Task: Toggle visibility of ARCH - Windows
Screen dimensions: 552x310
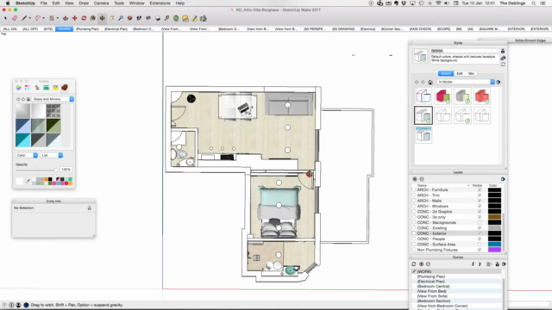Action: pyautogui.click(x=480, y=206)
